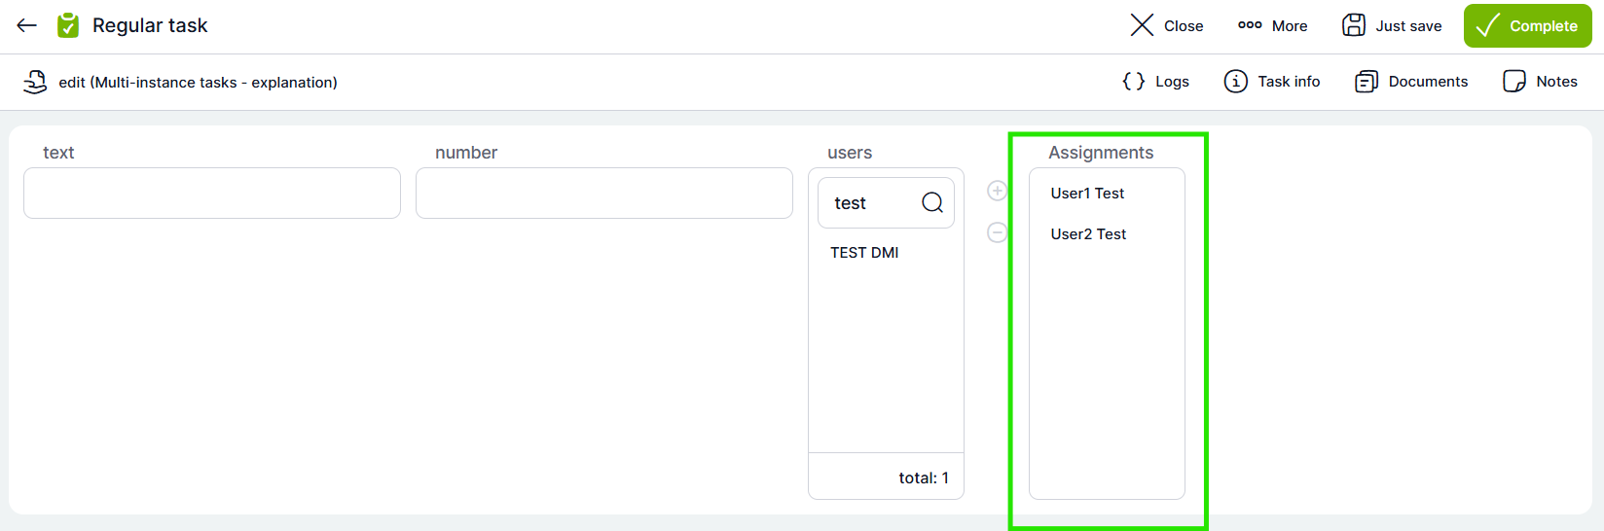
Task: Click the hand icon beside edit label
Action: tap(35, 82)
